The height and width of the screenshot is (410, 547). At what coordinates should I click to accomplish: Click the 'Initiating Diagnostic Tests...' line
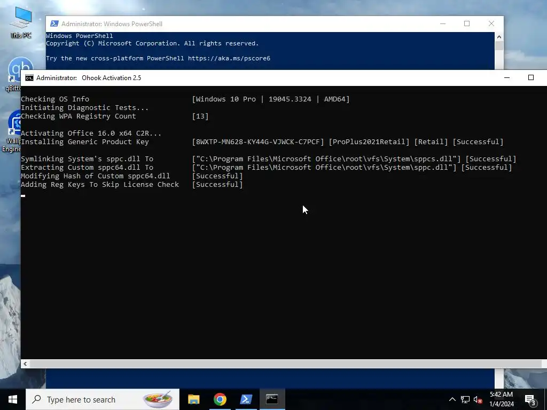tap(84, 108)
